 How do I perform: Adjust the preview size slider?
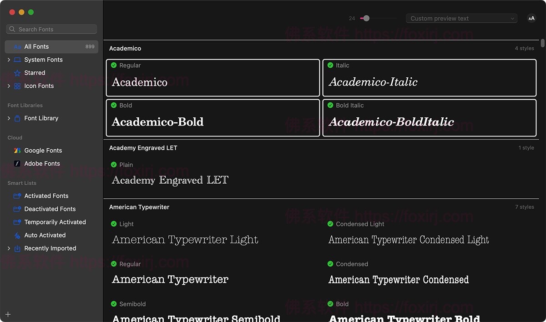tap(365, 18)
